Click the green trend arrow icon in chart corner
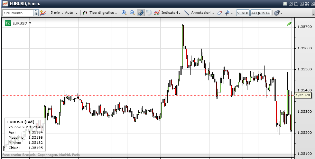The height and width of the screenshot is (159, 315). (289, 24)
